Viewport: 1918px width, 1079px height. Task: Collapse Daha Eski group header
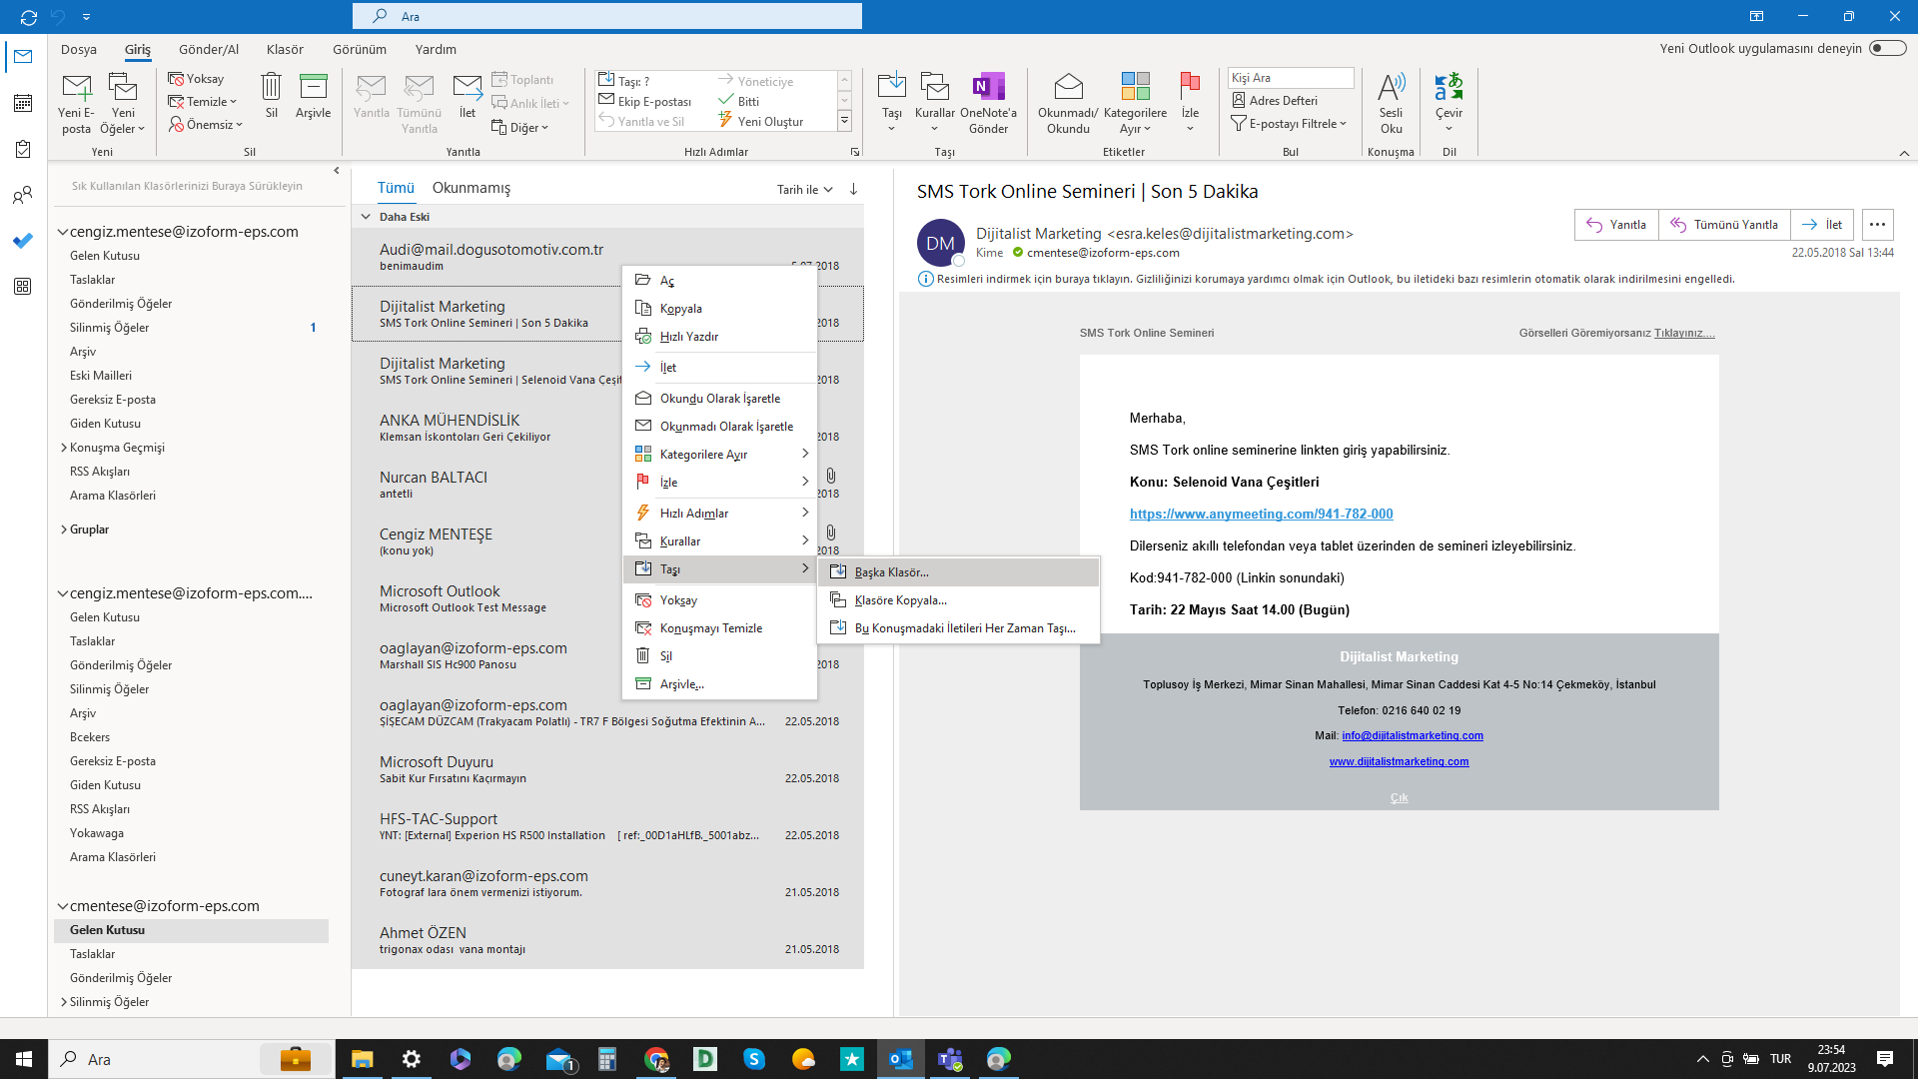[x=366, y=217]
